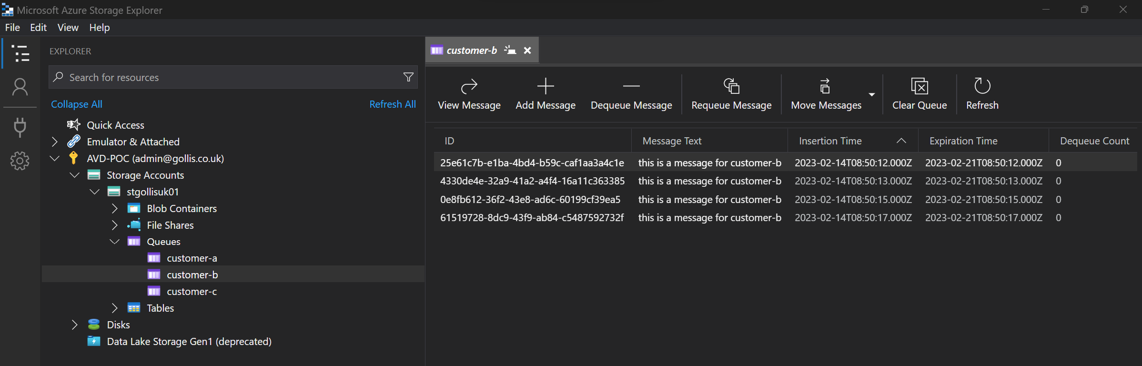Open the Account Management person icon
1142x366 pixels.
(x=20, y=87)
